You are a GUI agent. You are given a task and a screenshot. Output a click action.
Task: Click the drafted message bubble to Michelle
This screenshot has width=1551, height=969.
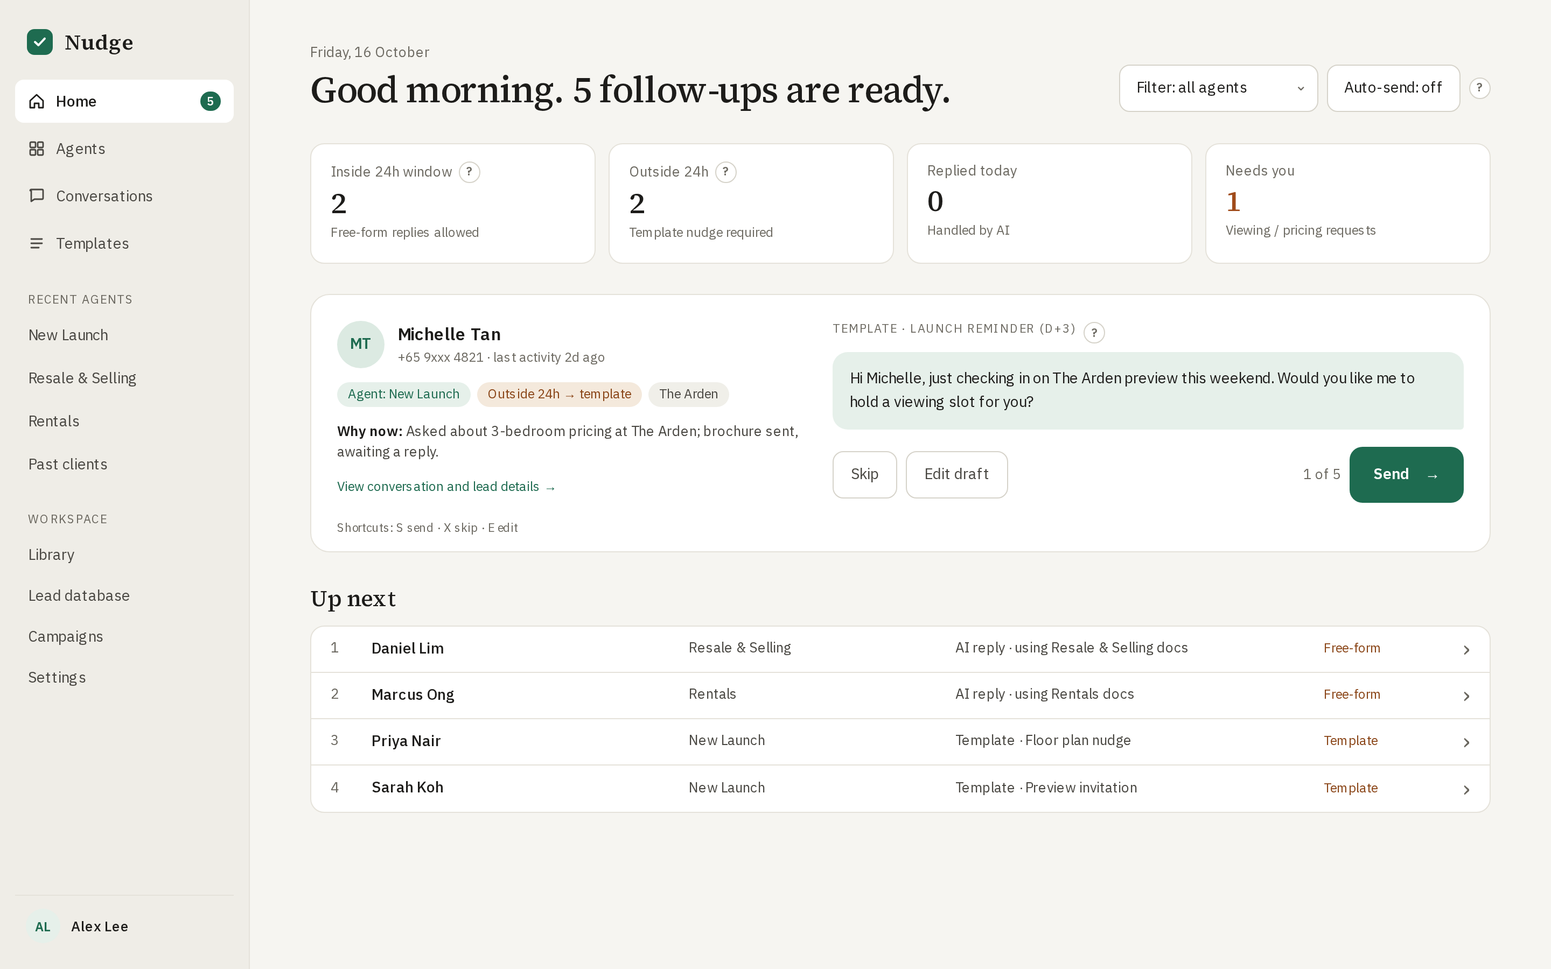(x=1147, y=390)
